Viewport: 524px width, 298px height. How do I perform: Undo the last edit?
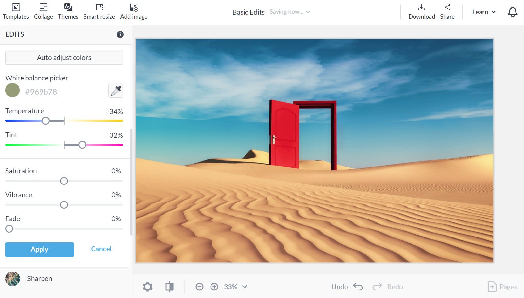click(347, 287)
